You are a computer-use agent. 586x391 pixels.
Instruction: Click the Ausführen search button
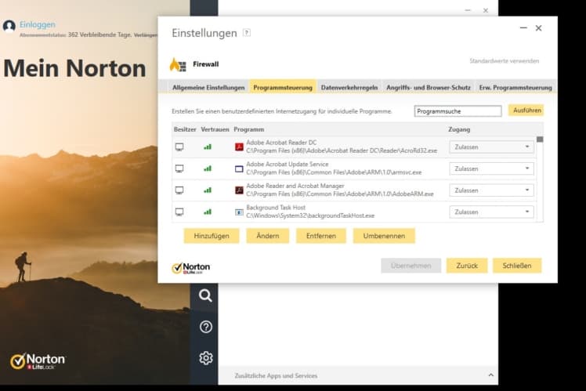tap(526, 110)
